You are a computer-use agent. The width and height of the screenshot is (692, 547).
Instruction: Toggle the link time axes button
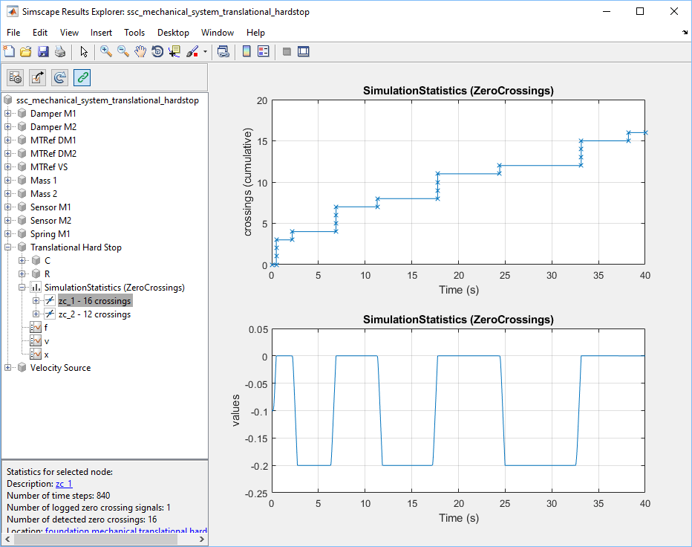coord(82,77)
